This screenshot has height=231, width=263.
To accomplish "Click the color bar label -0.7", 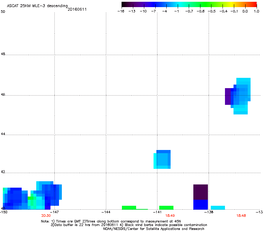I will point(189,11).
